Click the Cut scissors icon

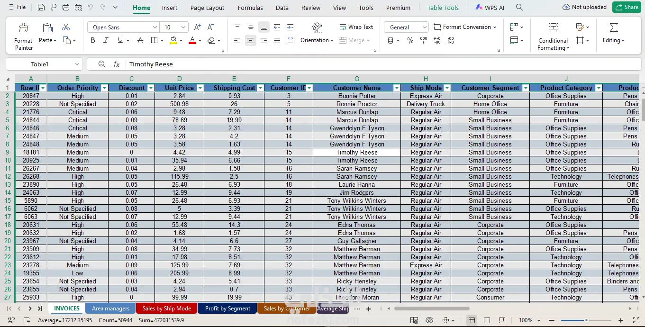66,27
